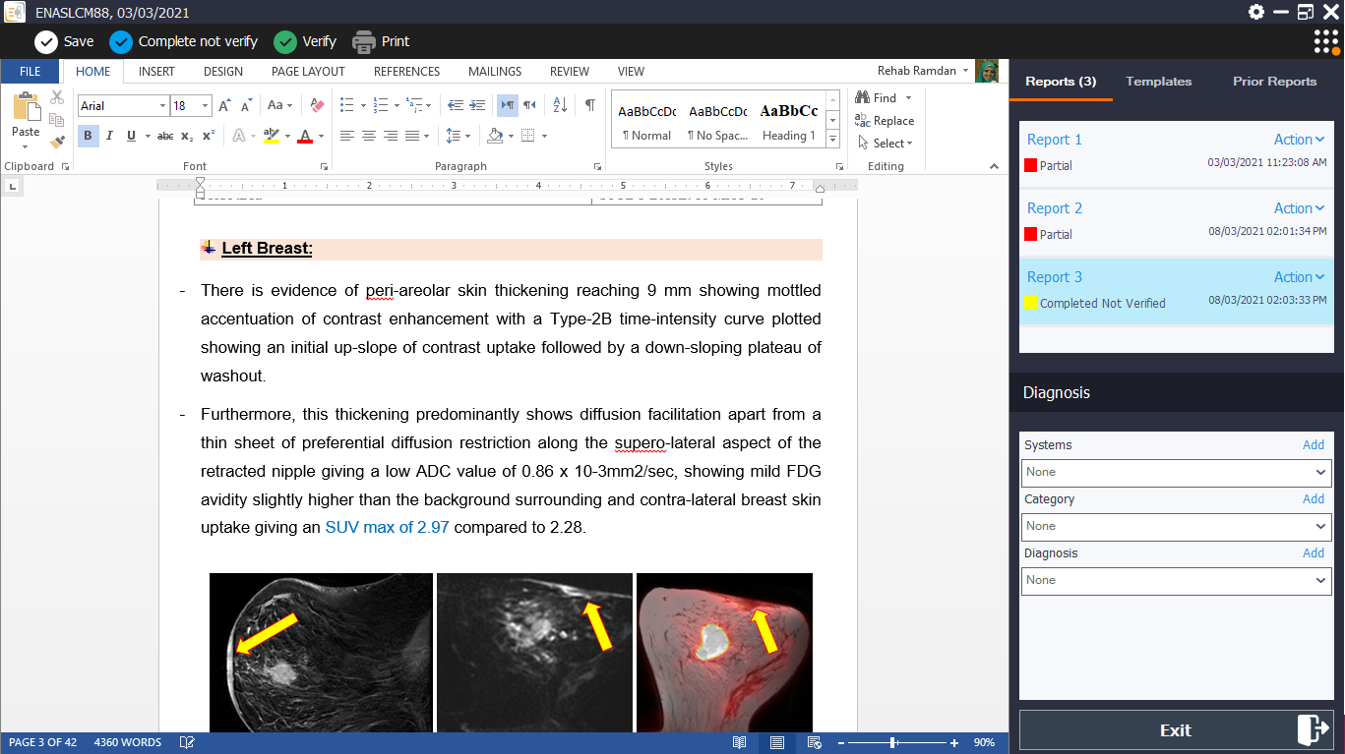Click the Format Painter brush icon
This screenshot has width=1345, height=754.
click(57, 142)
